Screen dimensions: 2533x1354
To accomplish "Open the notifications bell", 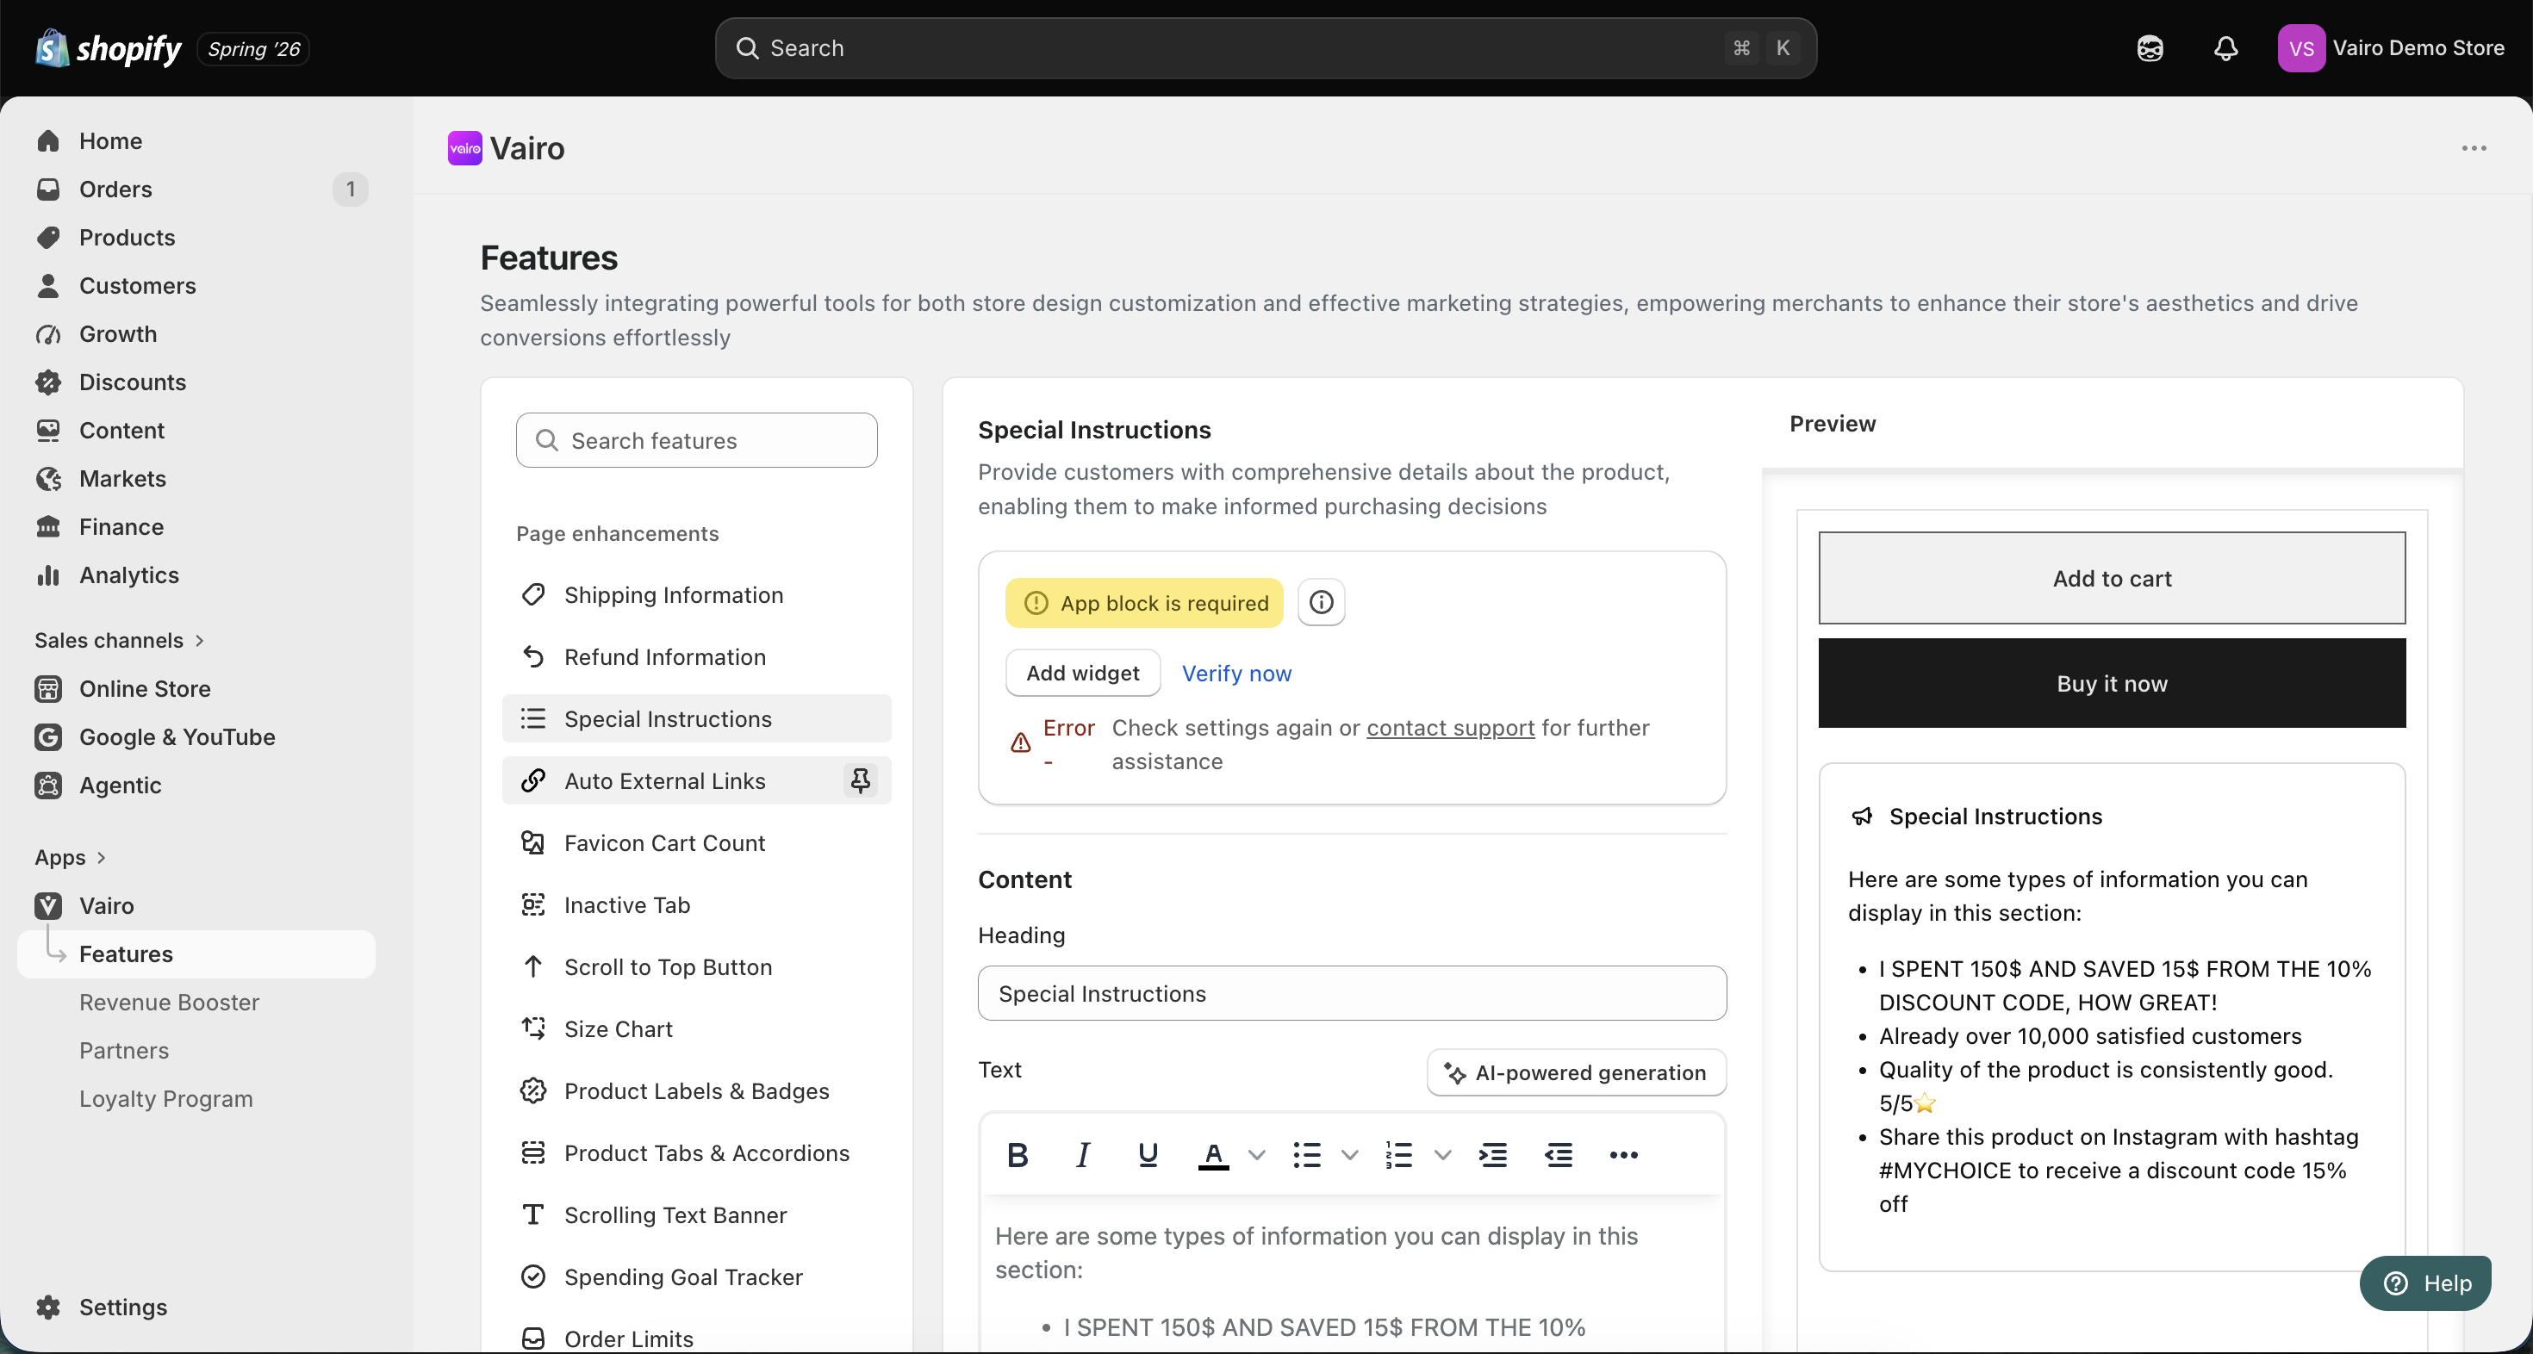I will (2226, 48).
